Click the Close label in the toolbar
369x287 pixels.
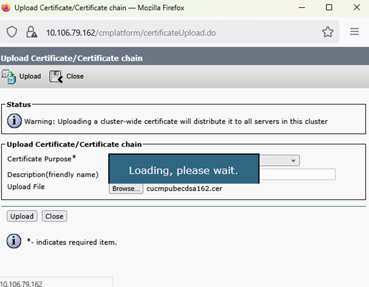(x=75, y=76)
